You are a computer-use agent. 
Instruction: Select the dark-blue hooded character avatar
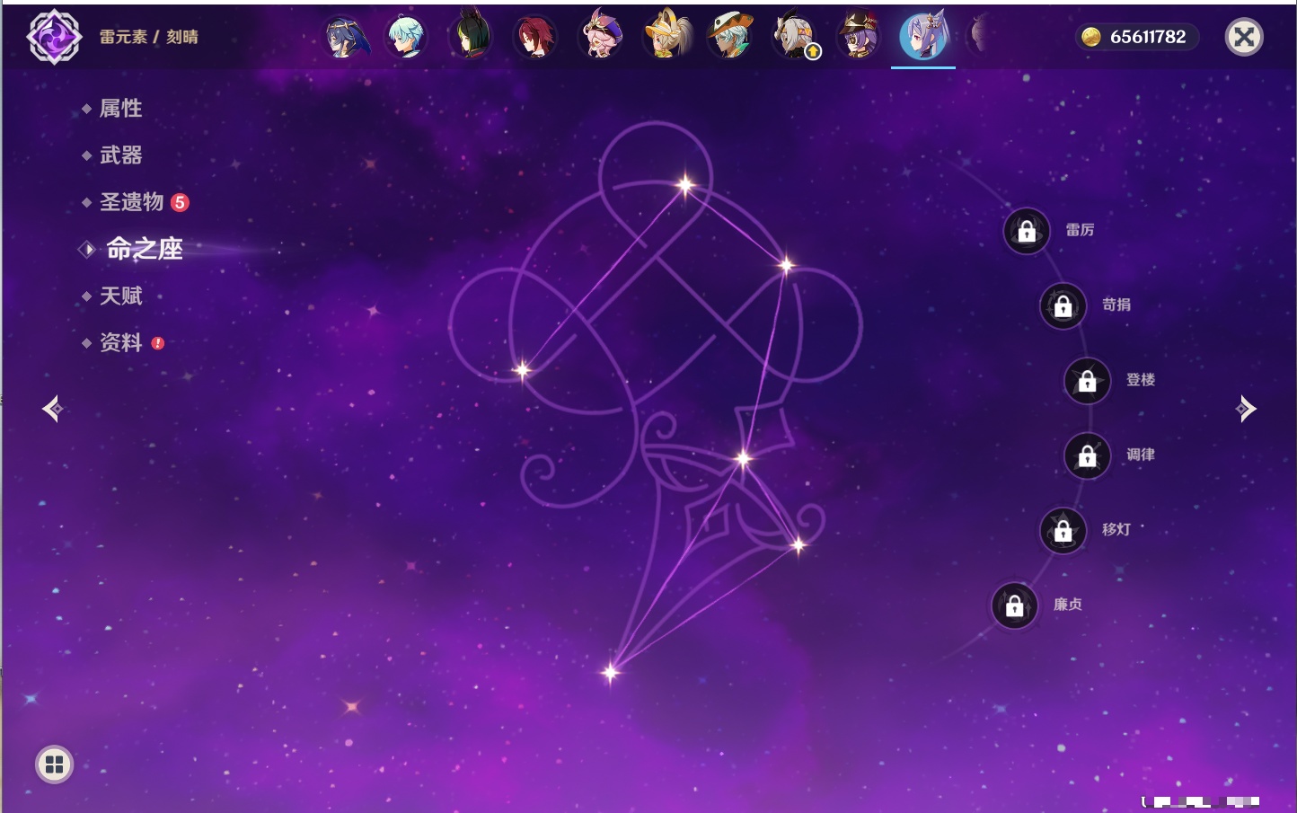pyautogui.click(x=347, y=37)
